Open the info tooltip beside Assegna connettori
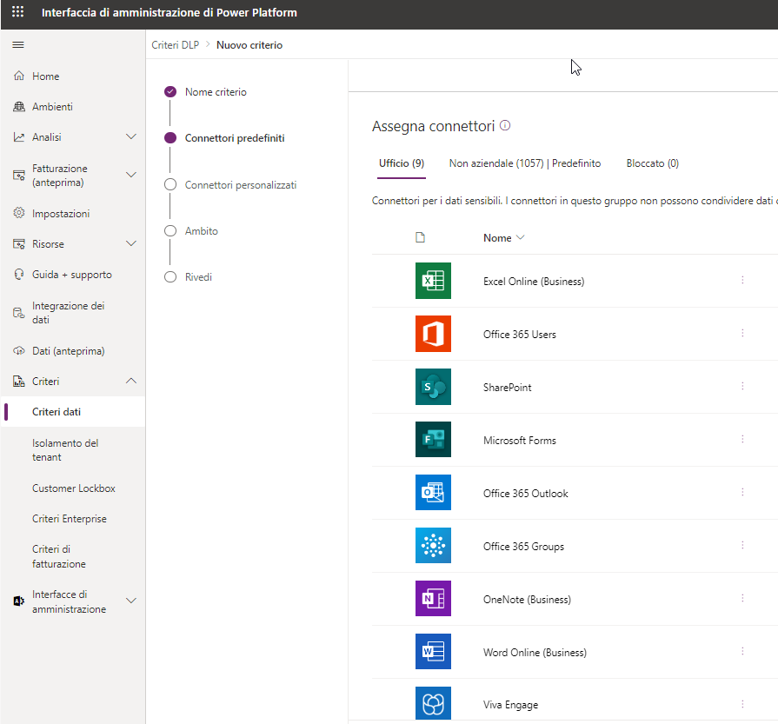Image resolution: width=778 pixels, height=724 pixels. tap(504, 125)
